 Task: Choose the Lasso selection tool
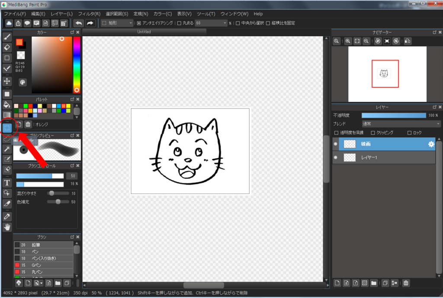(x=7, y=139)
